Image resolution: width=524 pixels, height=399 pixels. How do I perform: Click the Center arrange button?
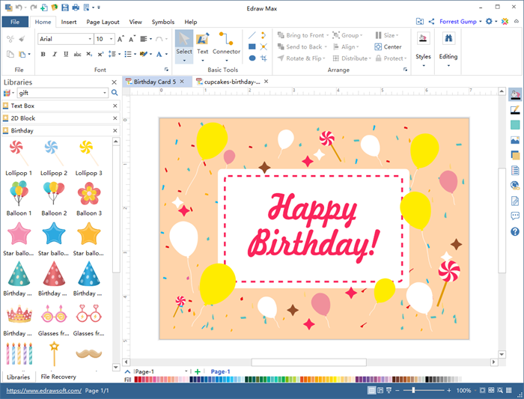click(x=388, y=46)
